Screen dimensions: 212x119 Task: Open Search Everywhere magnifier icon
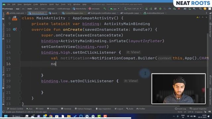tap(200, 9)
